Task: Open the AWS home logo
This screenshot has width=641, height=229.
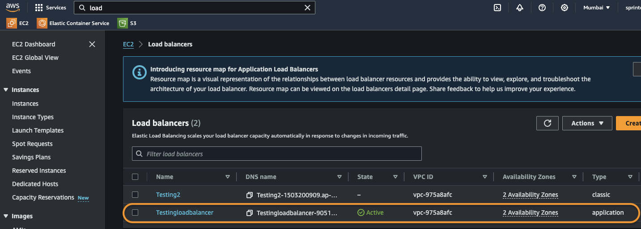Action: tap(13, 8)
